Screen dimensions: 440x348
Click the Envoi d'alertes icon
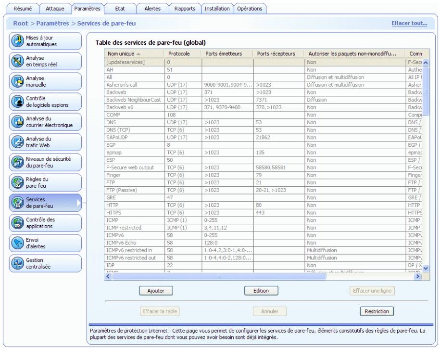[17, 243]
